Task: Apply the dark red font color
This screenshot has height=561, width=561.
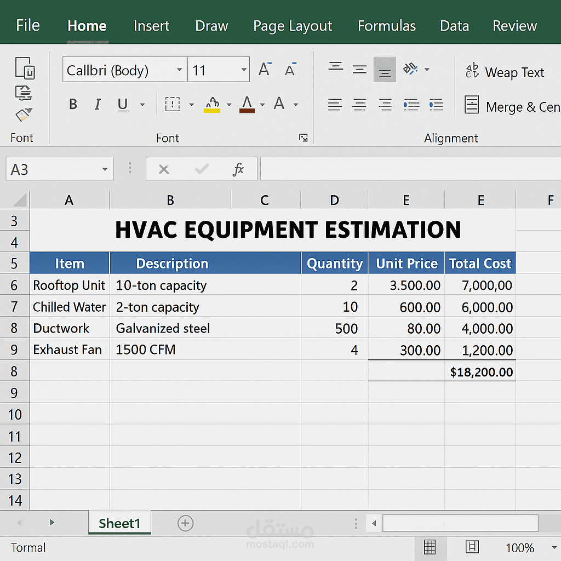Action: tap(247, 105)
